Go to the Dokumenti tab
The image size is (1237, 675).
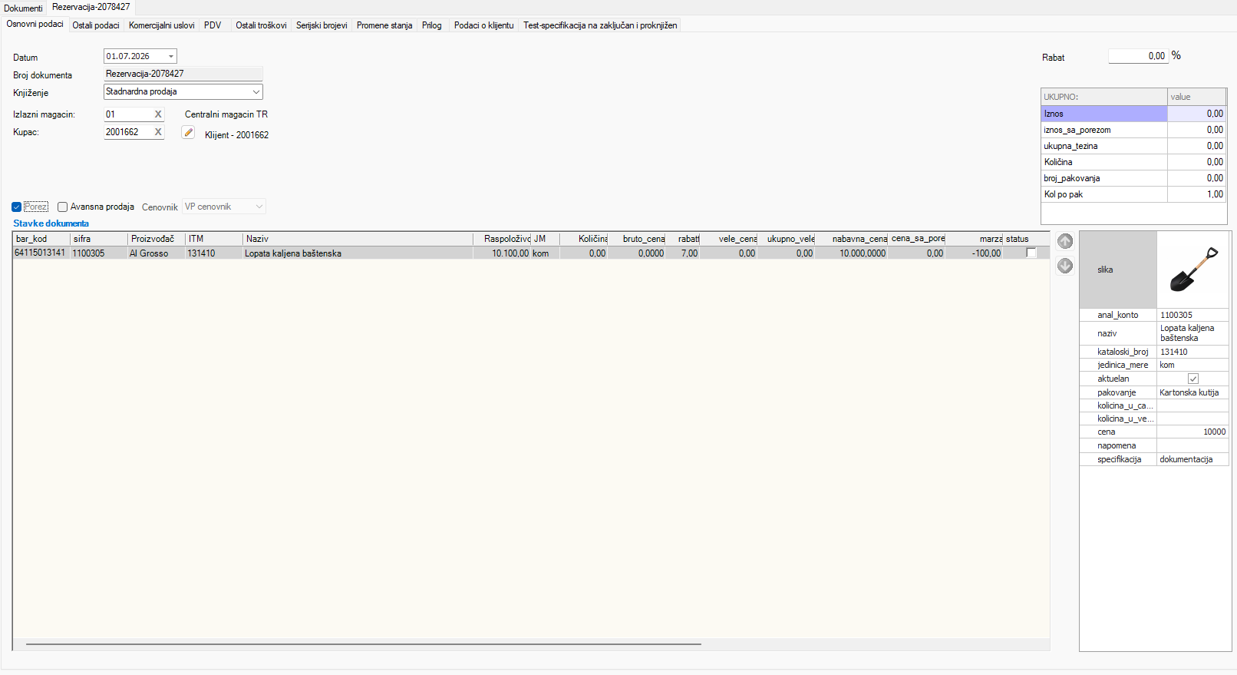23,8
